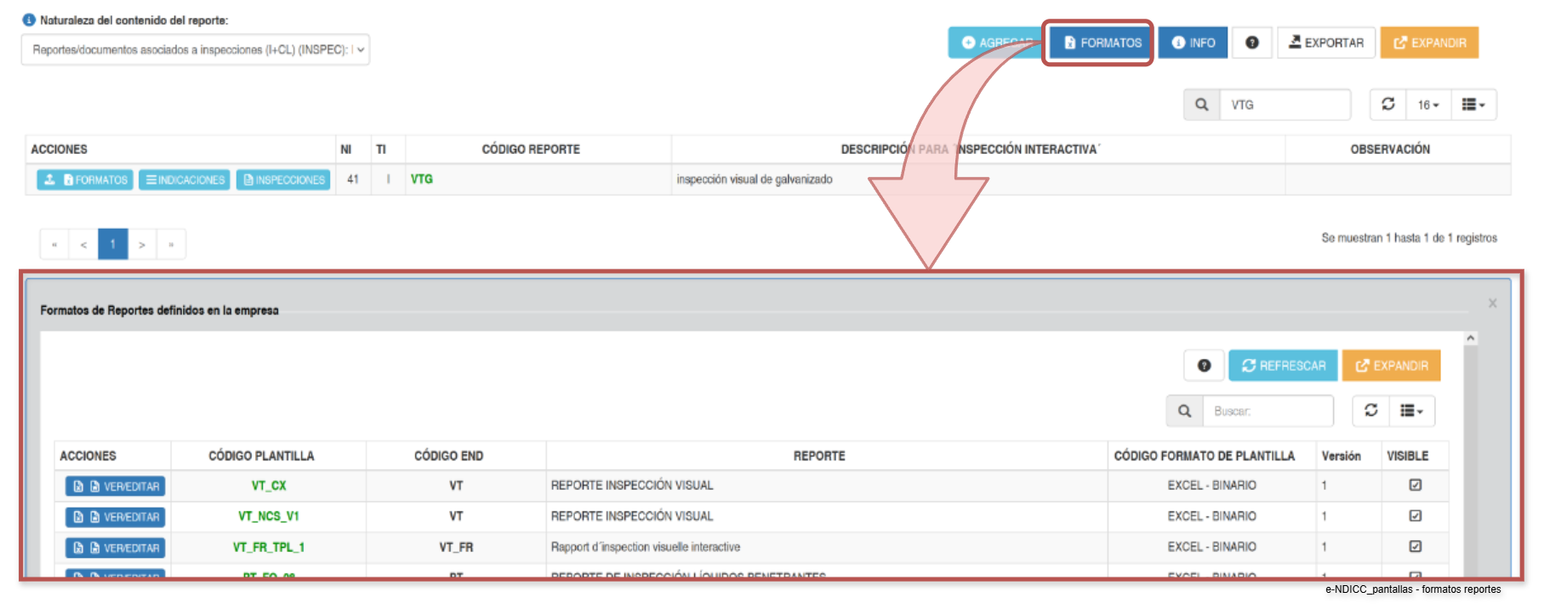Click VER/EDITAR for the VT_CX template
This screenshot has width=1544, height=609.
pos(115,487)
